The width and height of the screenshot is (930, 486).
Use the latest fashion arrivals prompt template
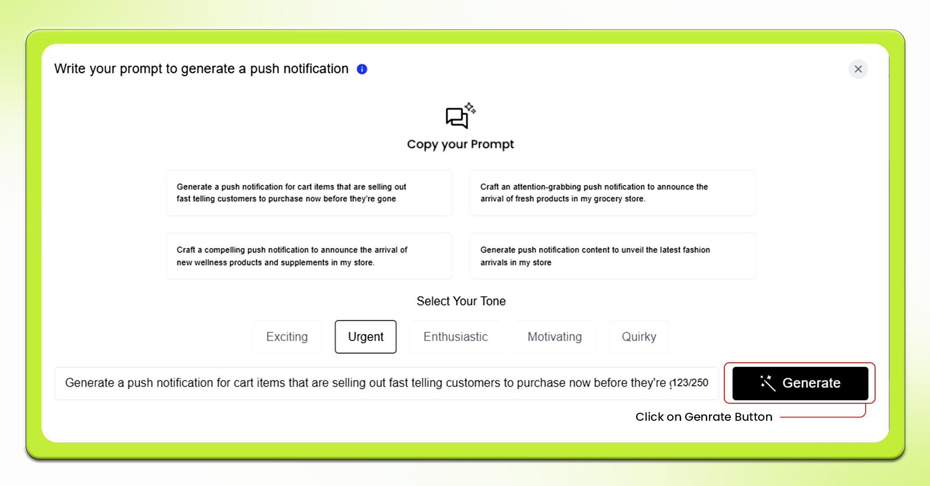pos(613,256)
